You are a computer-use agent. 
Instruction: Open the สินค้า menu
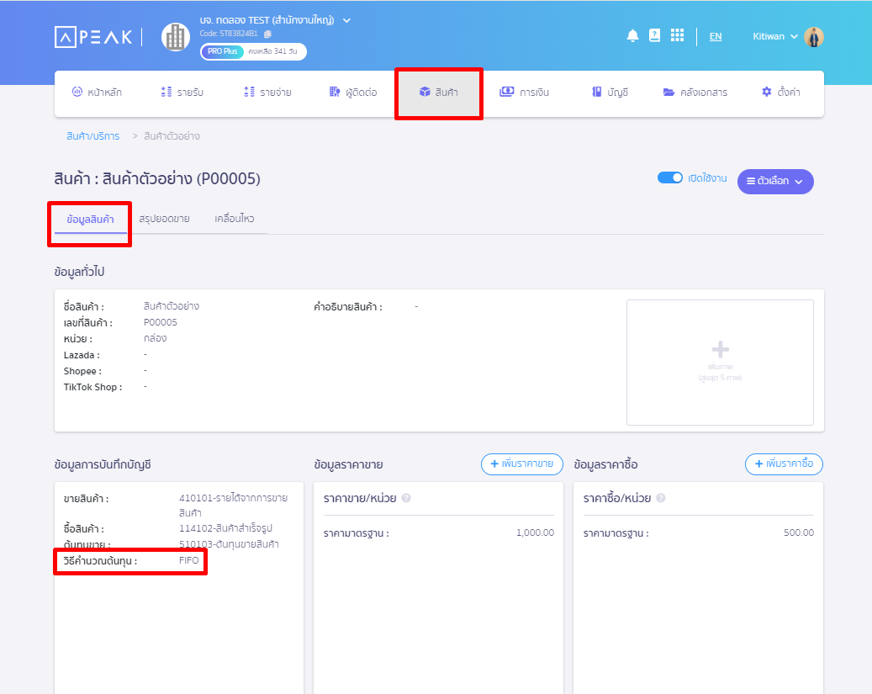(438, 93)
